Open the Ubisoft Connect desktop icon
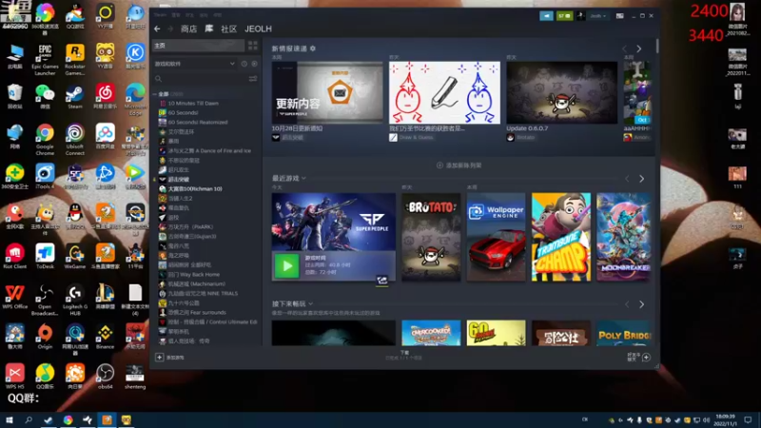Viewport: 761px width, 428px height. point(75,139)
